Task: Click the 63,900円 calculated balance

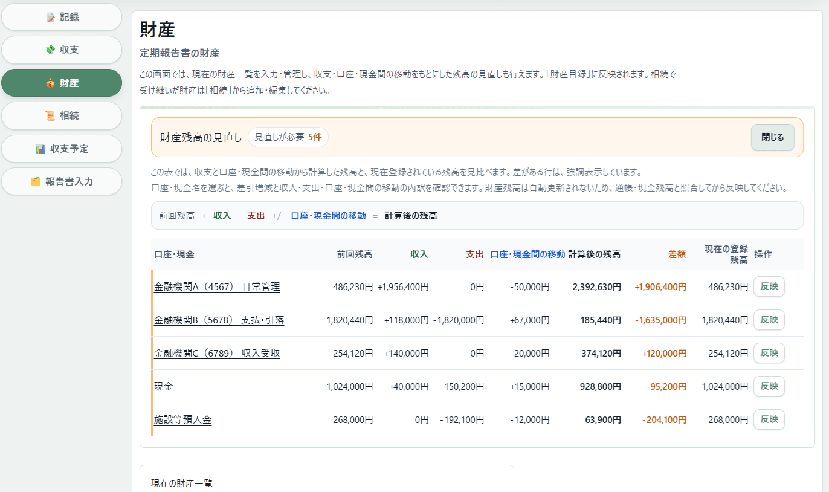Action: [603, 420]
